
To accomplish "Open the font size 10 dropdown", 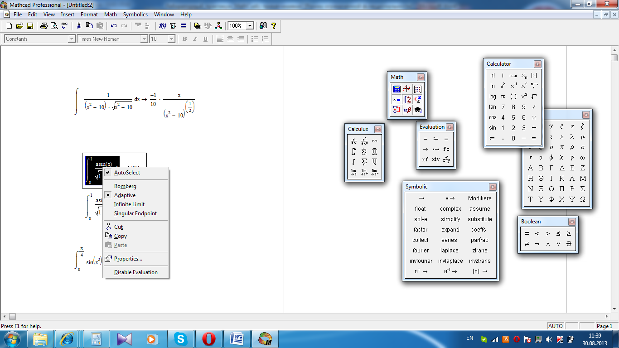I will click(171, 39).
